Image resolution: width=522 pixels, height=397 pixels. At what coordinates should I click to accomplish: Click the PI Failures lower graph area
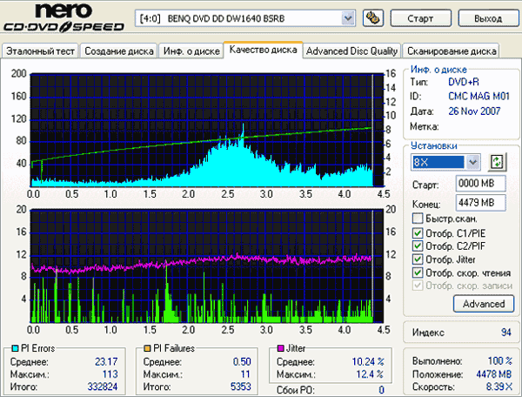pos(207,266)
